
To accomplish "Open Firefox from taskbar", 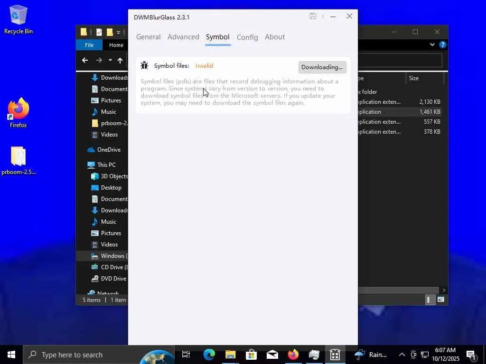I will pyautogui.click(x=293, y=355).
